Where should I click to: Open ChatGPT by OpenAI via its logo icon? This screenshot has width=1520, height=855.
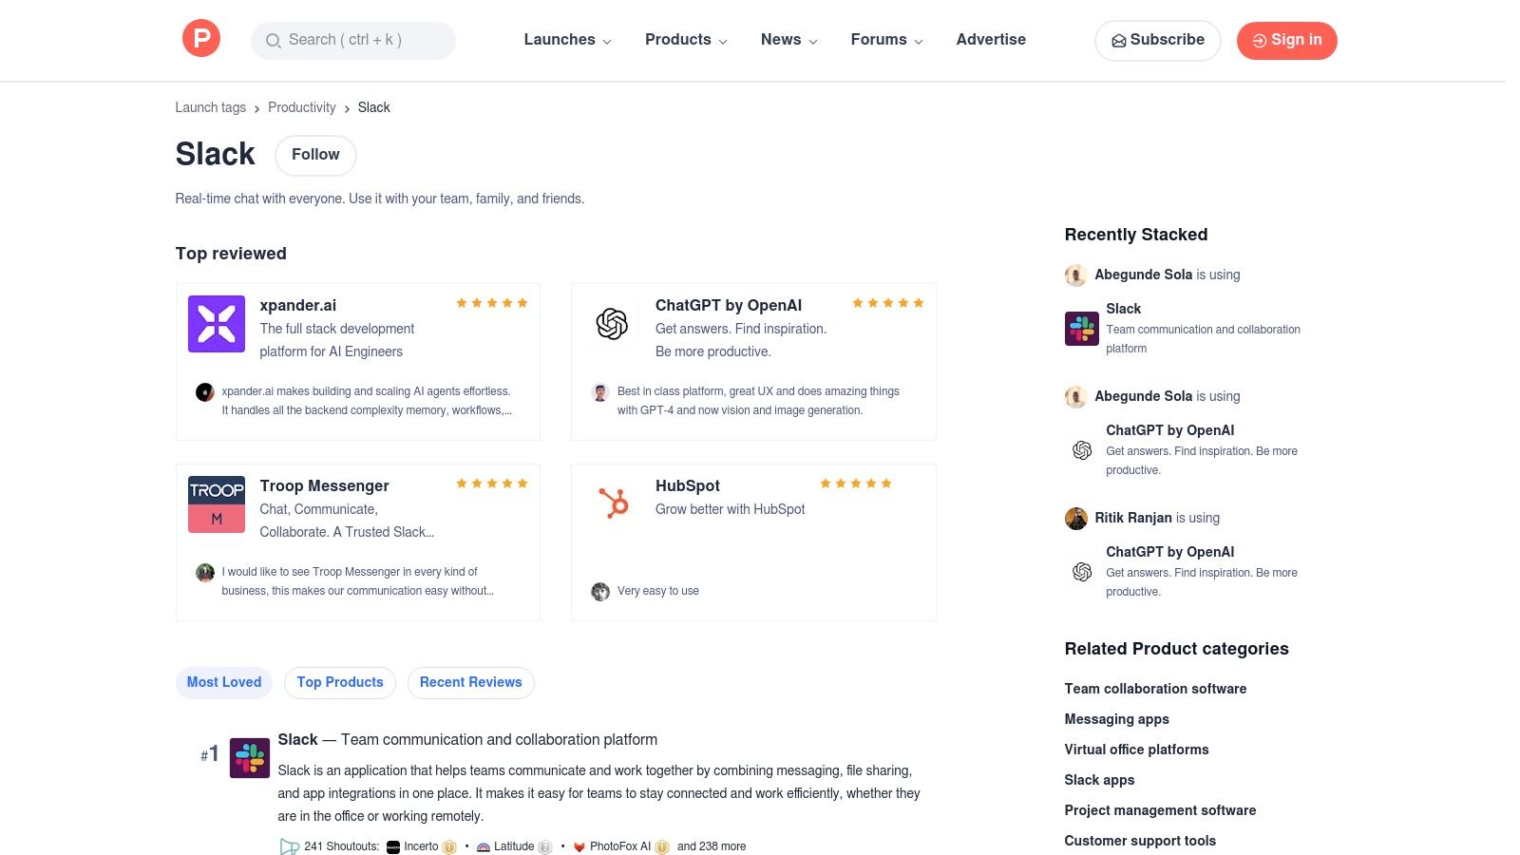pos(612,323)
